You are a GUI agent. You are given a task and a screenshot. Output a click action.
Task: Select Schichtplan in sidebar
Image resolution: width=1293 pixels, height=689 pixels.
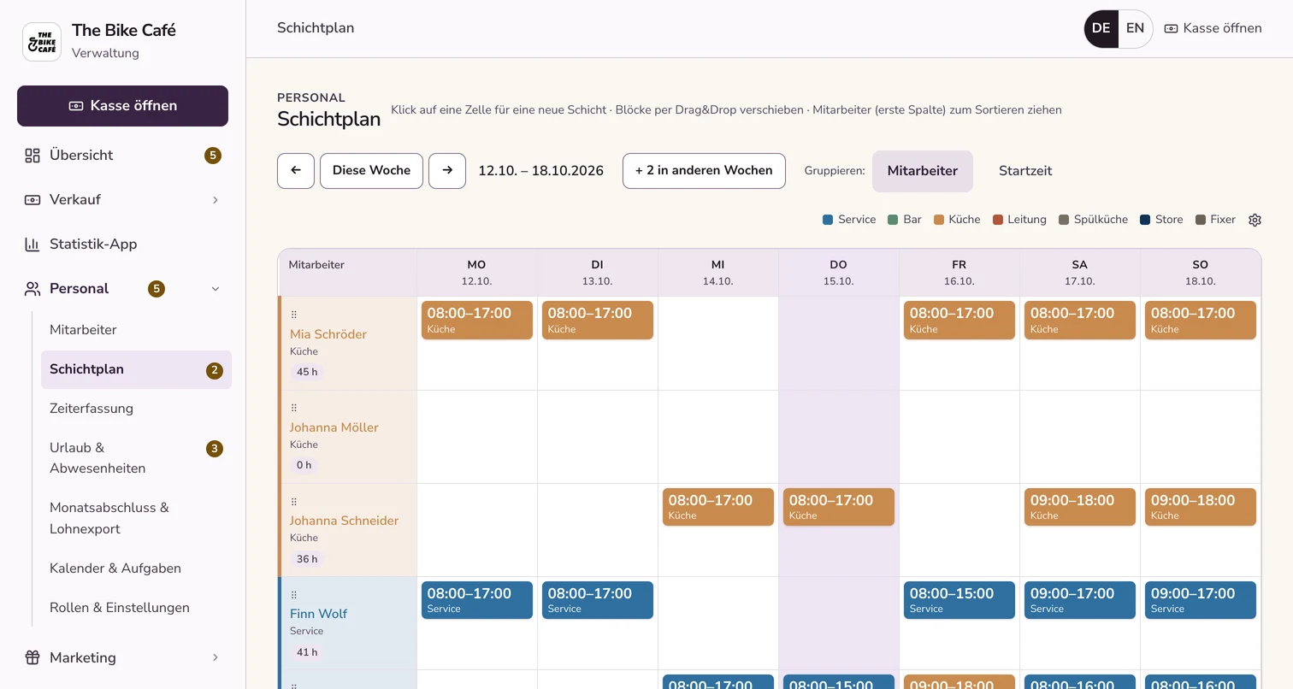[136, 370]
